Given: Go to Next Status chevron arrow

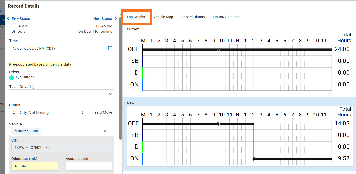Looking at the screenshot, I should point(116,18).
